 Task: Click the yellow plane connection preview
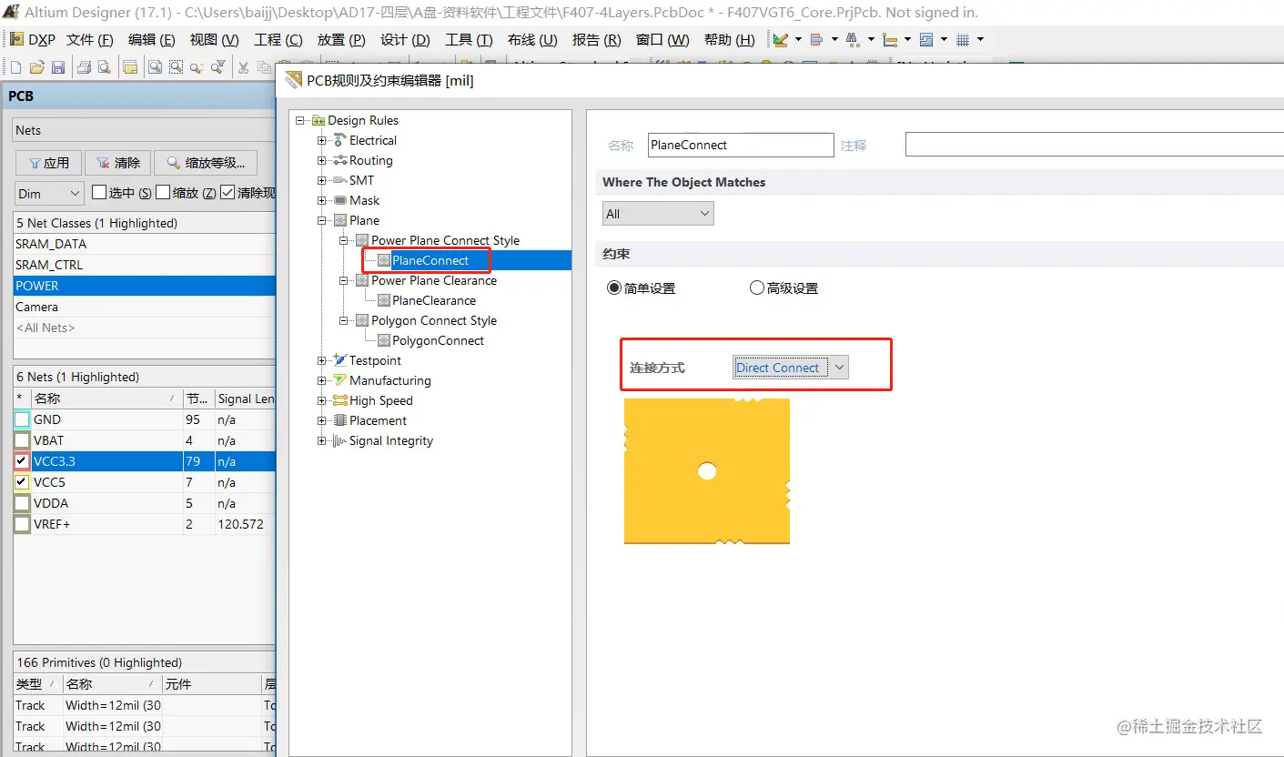point(707,471)
